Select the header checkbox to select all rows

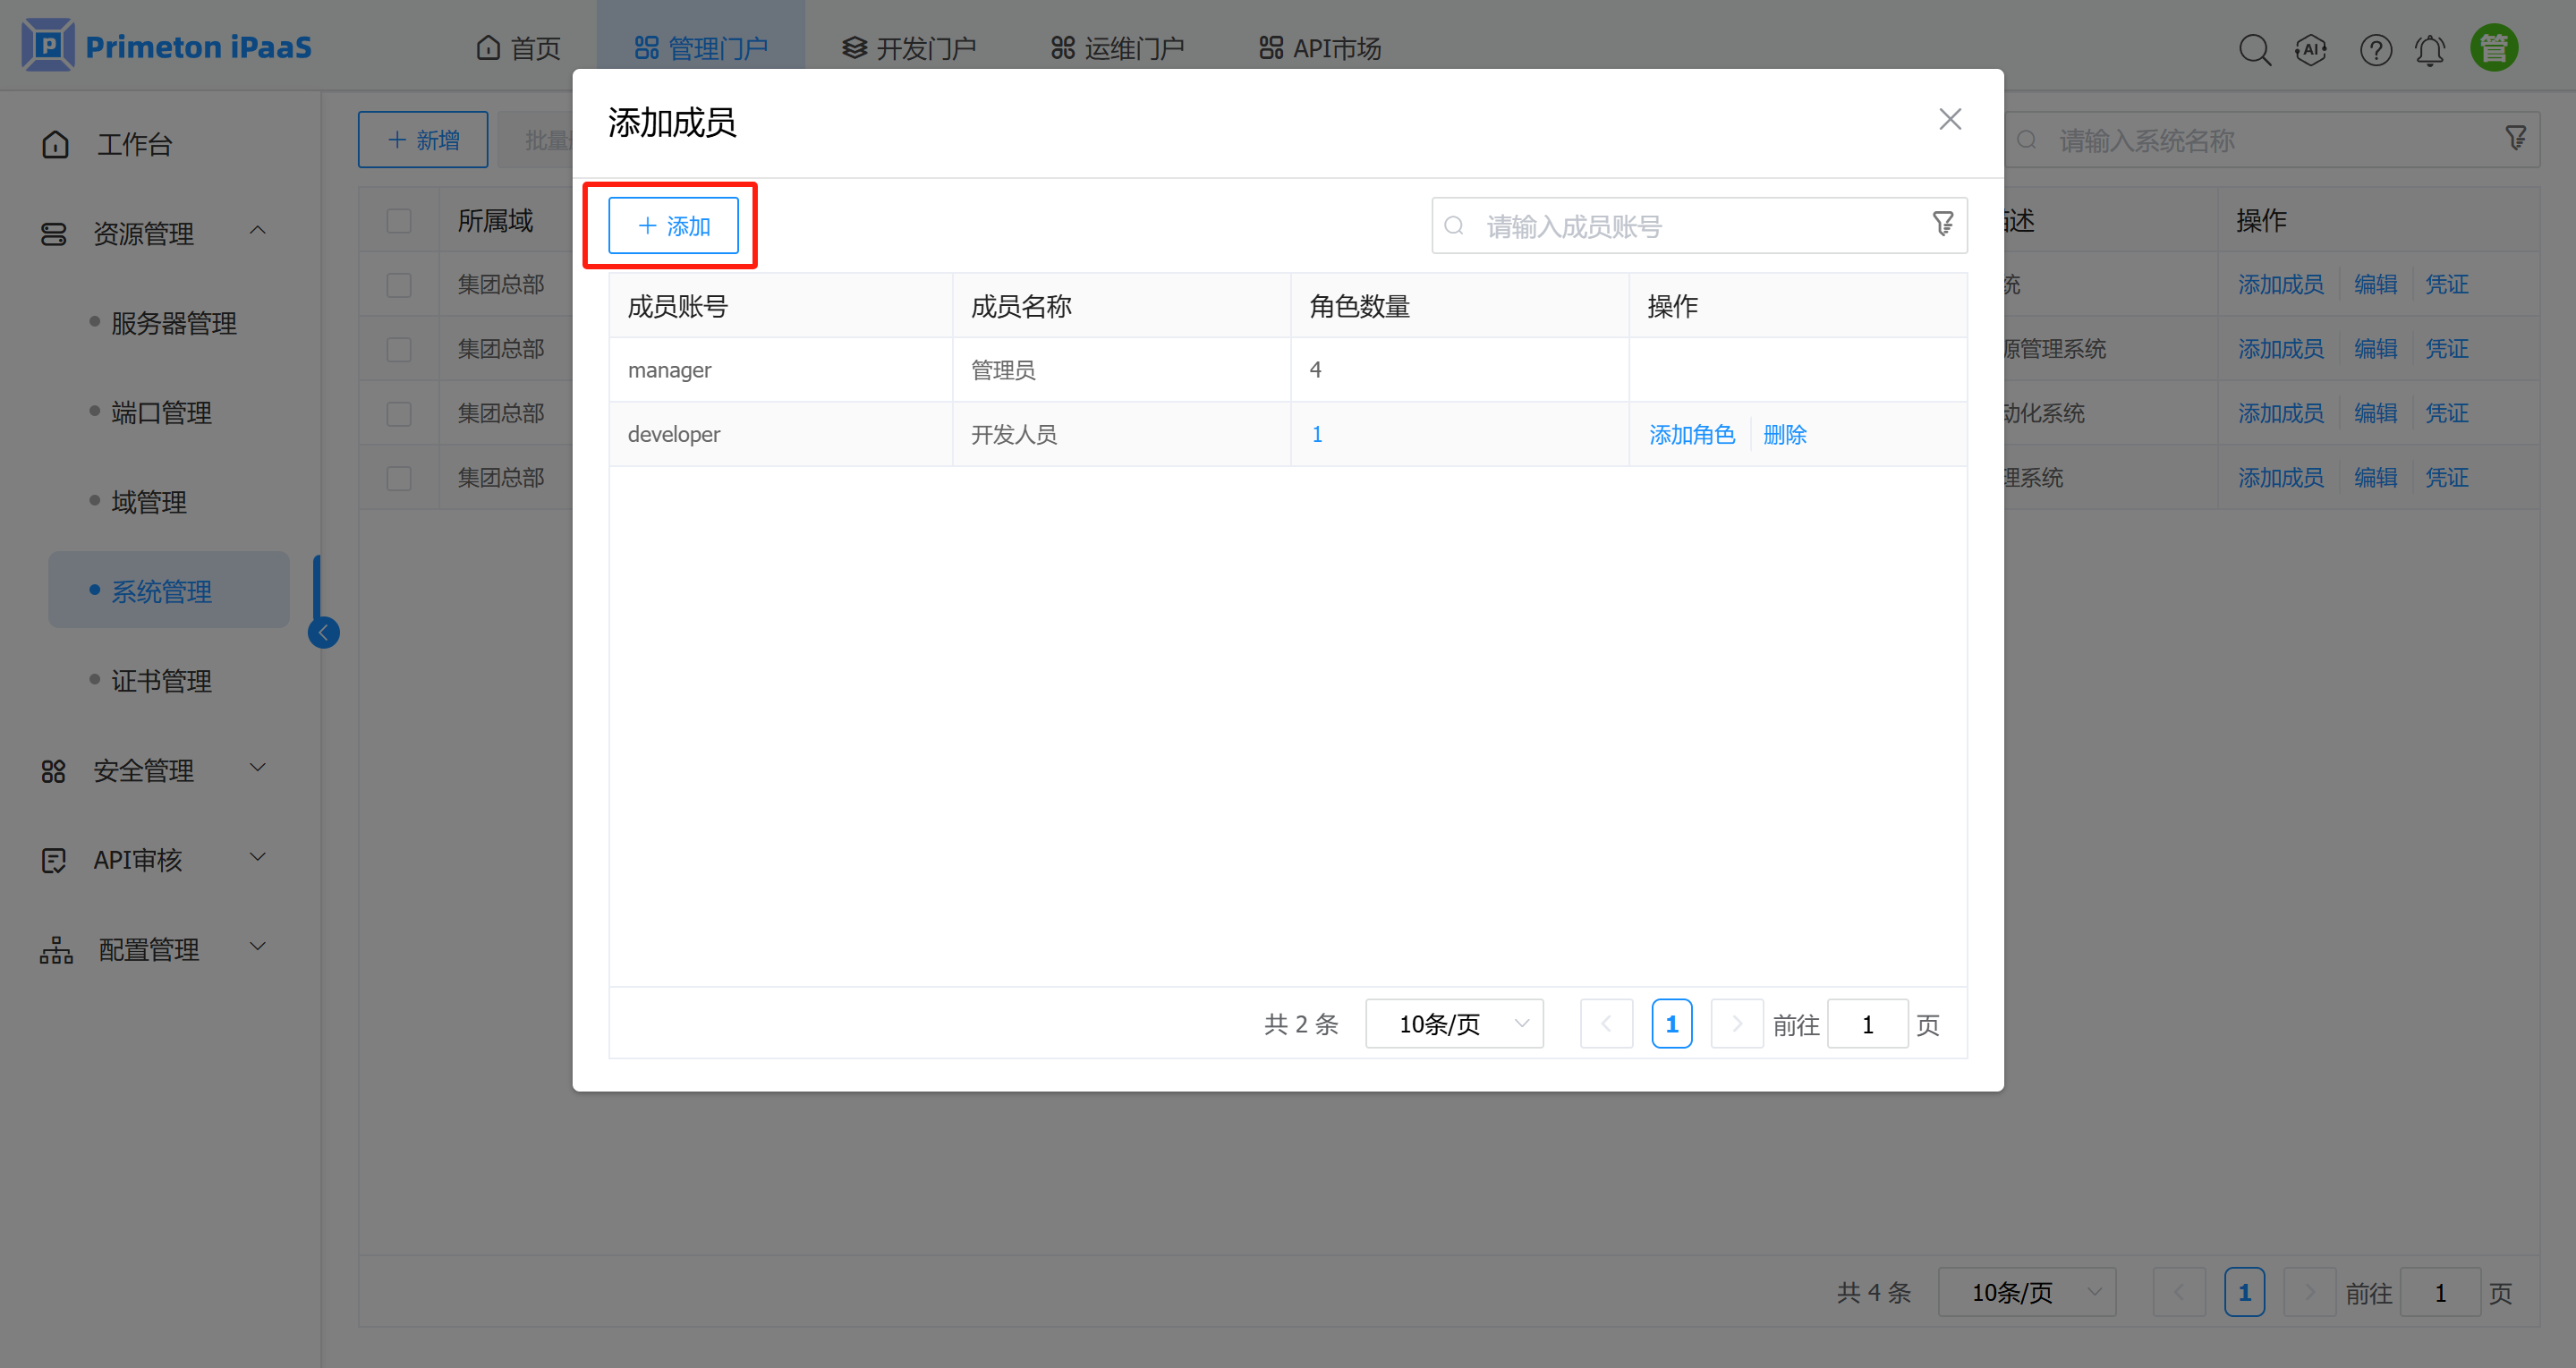(399, 219)
